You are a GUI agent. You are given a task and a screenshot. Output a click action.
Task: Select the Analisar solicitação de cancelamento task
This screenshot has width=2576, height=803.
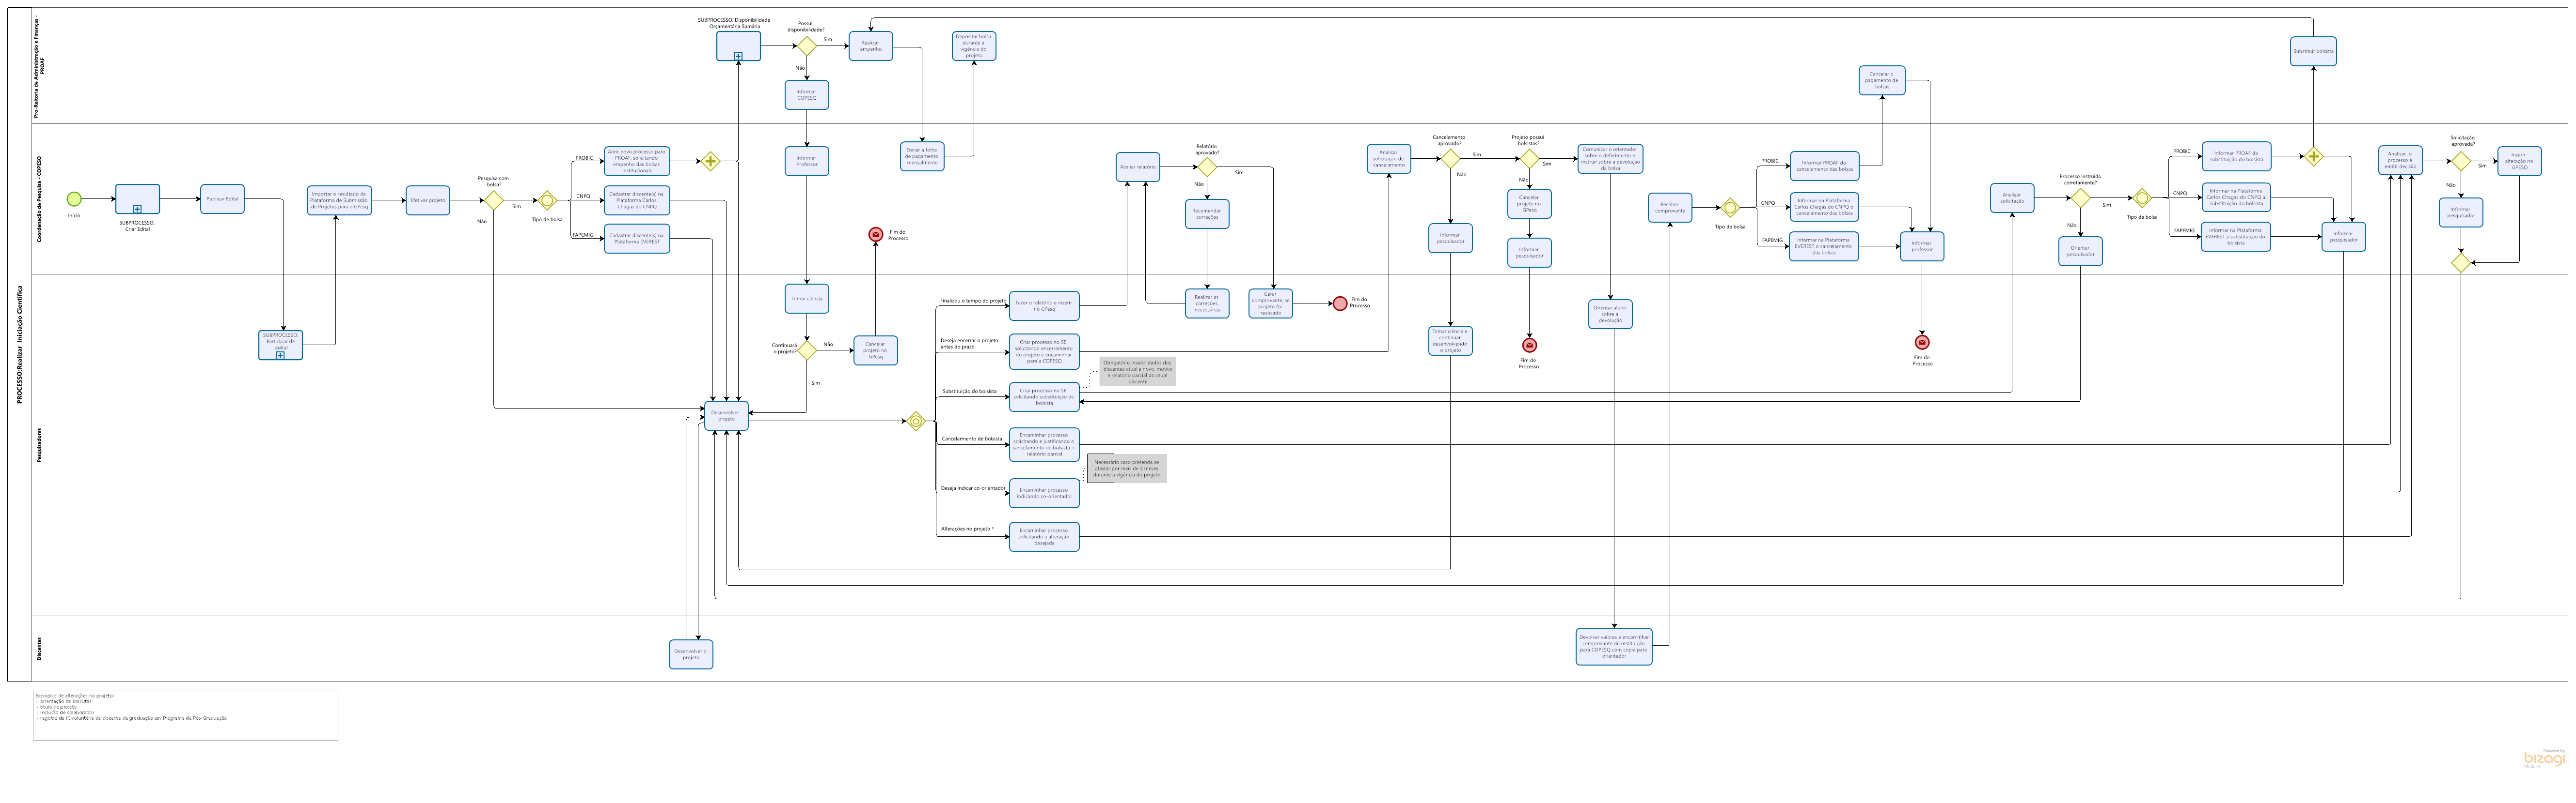1389,159
